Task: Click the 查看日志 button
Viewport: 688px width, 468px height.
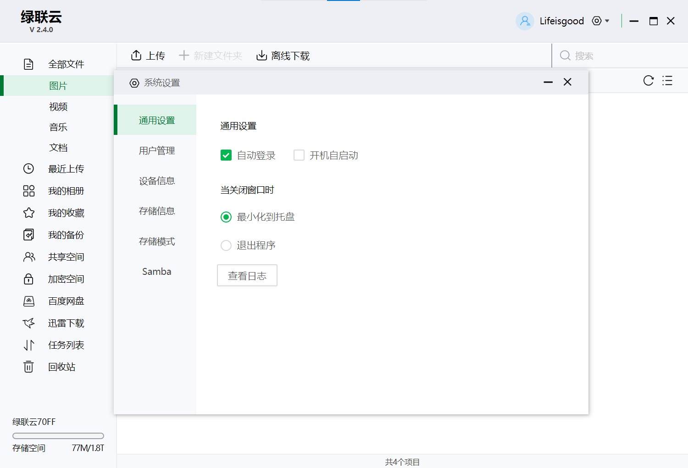Action: (x=247, y=275)
